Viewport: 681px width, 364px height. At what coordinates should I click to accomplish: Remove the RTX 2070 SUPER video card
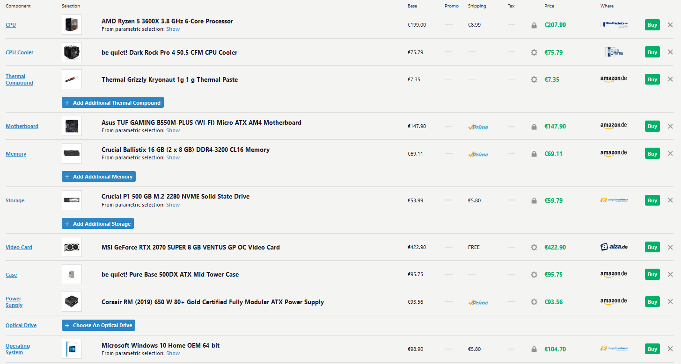(x=670, y=247)
